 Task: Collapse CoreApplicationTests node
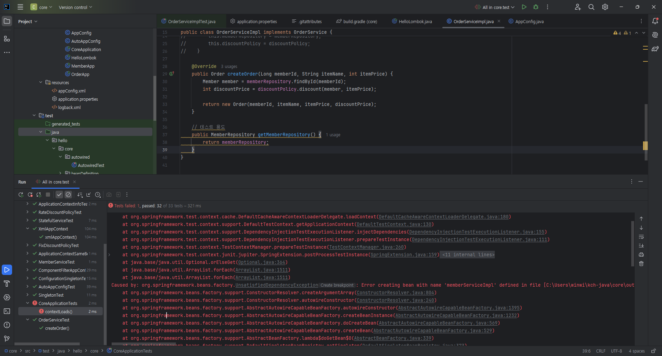click(x=28, y=303)
